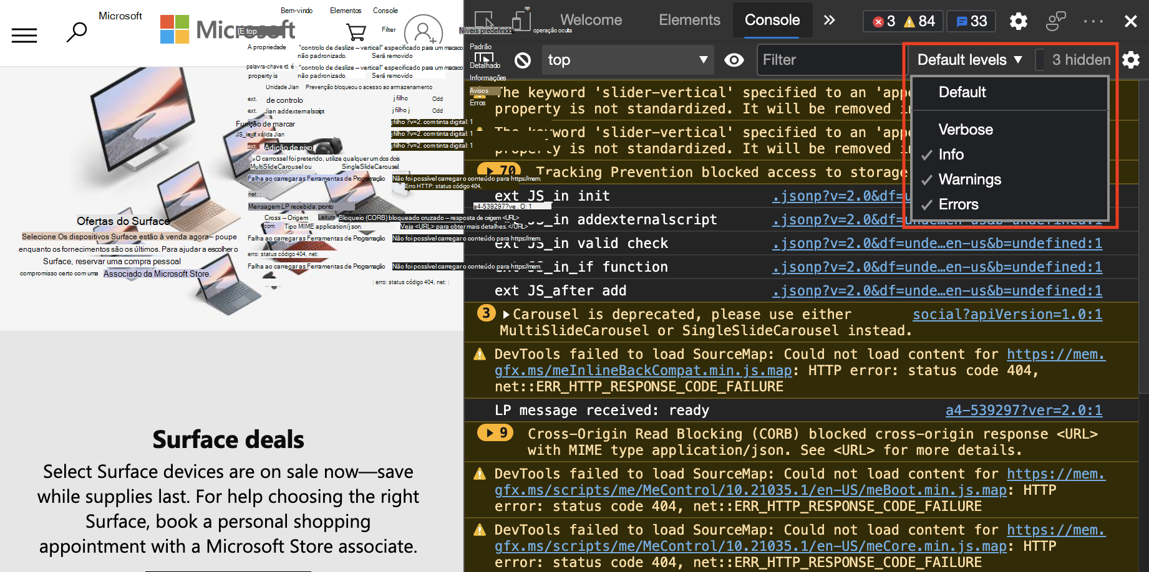Open the shopping cart icon

[x=356, y=32]
